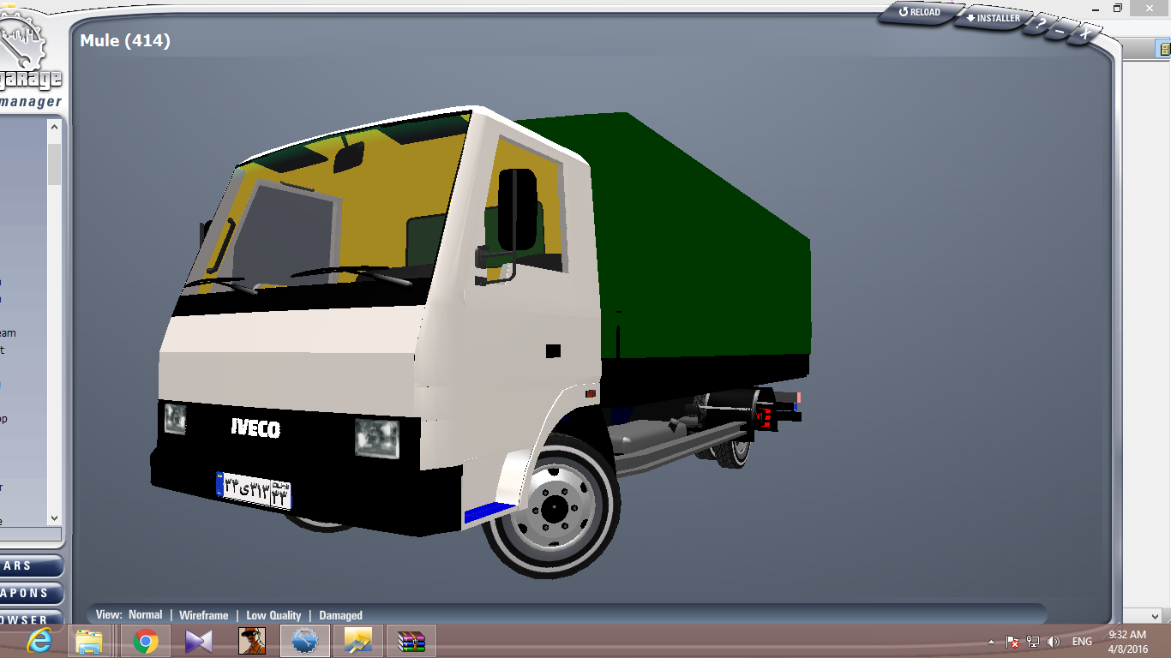The width and height of the screenshot is (1171, 658).
Task: Open WinRAR from the taskbar
Action: click(x=411, y=641)
